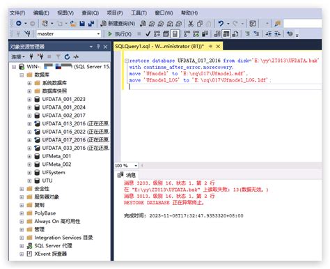This screenshot has height=269, width=330.
Task: Click the Save (floppy disk) icon
Action: click(x=82, y=23)
